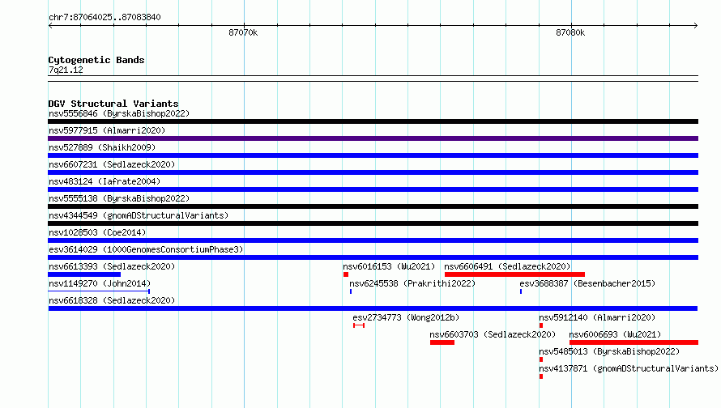
Task: Click the left arrowhead of the ruler
Action: (50, 25)
